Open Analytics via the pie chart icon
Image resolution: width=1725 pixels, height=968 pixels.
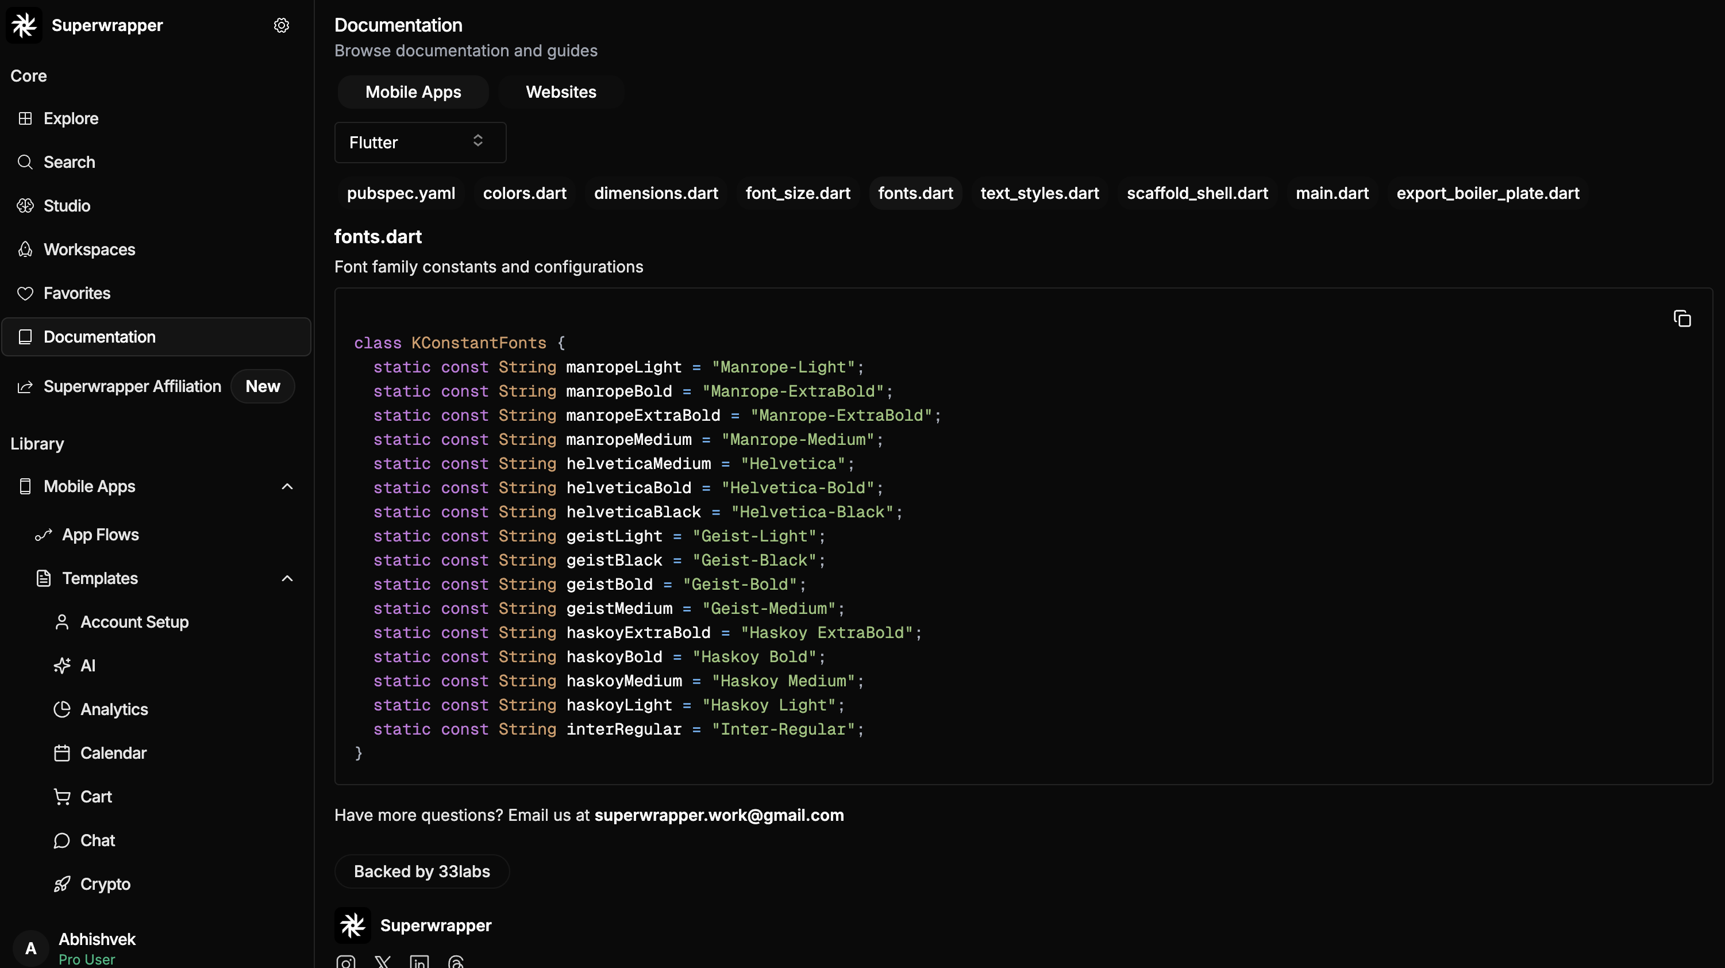(61, 709)
